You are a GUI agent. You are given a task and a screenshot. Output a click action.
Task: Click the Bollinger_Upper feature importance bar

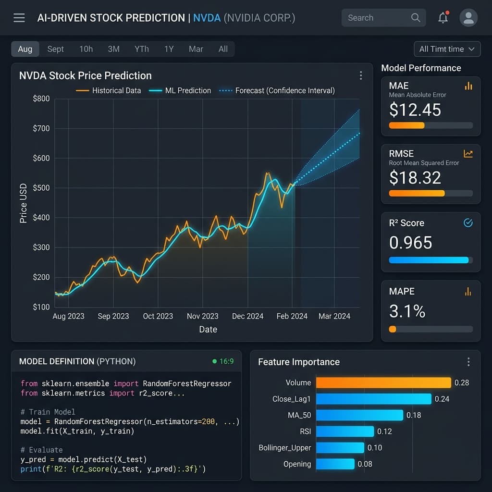tap(340, 448)
